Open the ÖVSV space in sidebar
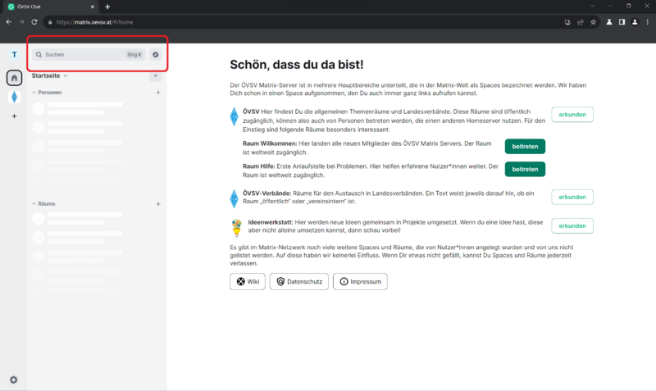This screenshot has height=391, width=656. [14, 97]
